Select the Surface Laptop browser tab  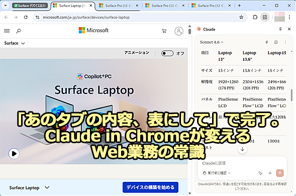pos(72,6)
